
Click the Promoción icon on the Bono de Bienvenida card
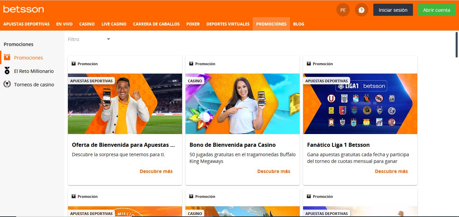click(x=191, y=63)
